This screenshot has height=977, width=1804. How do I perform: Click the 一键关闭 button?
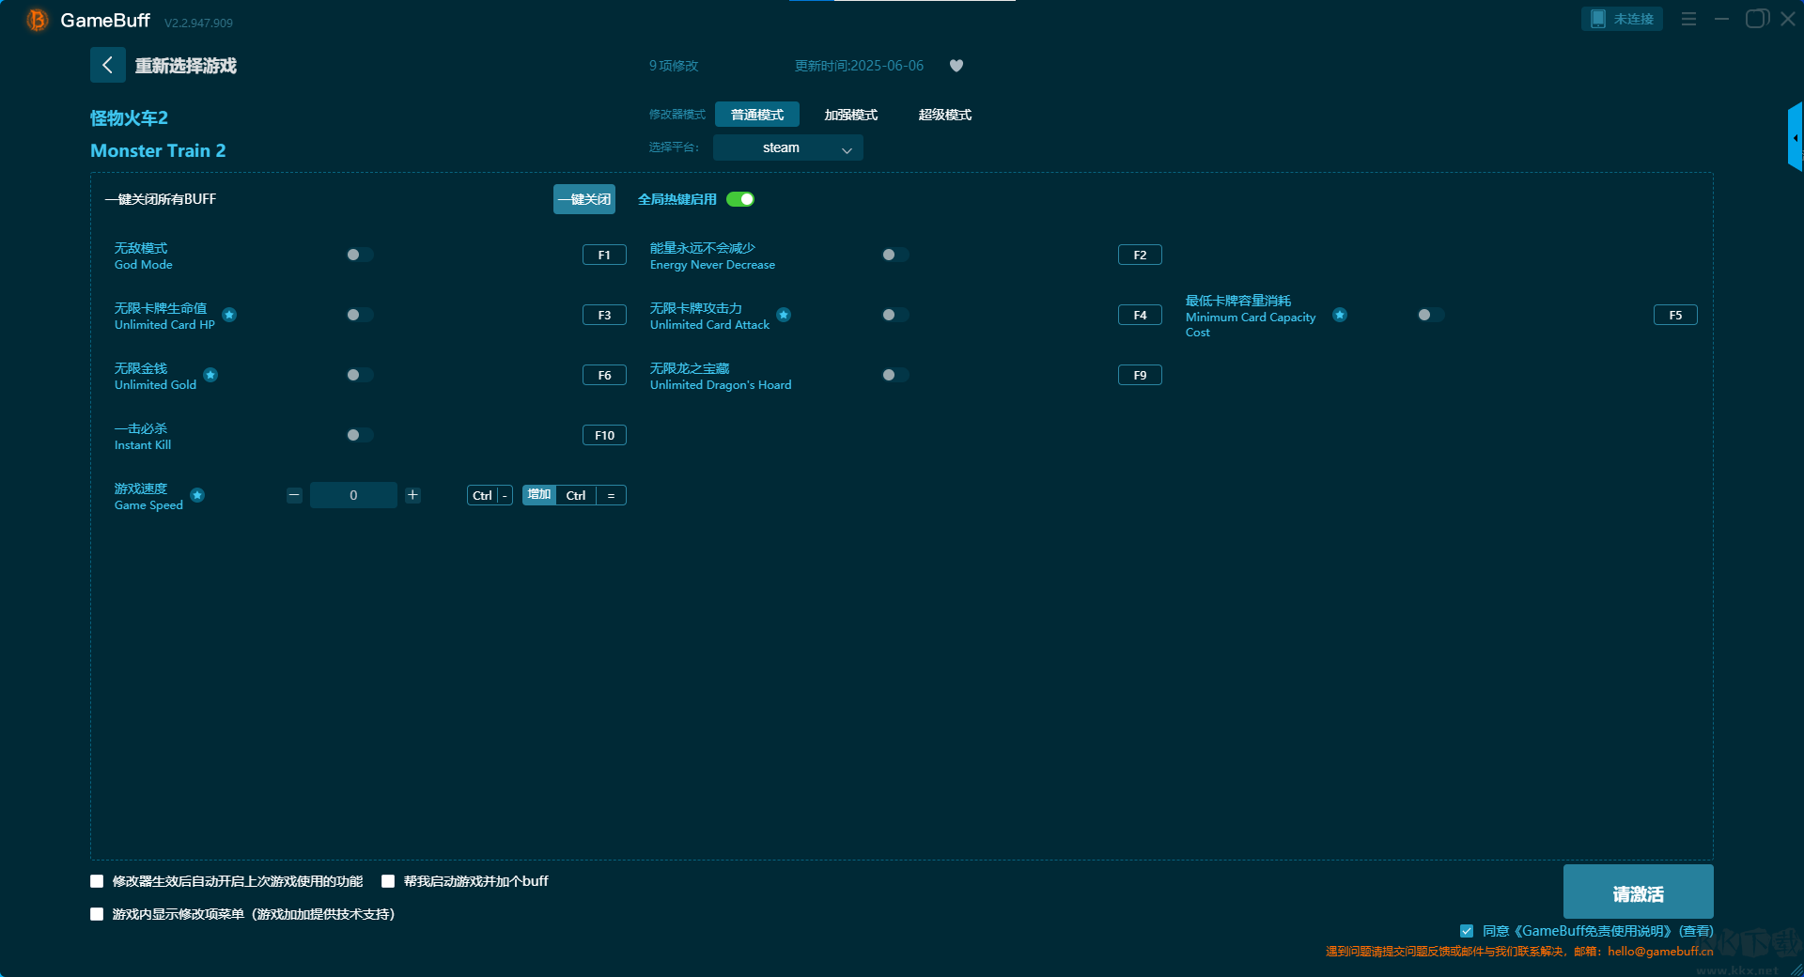pos(583,199)
